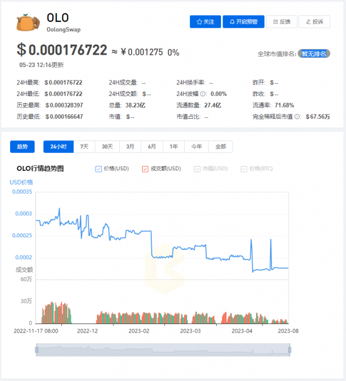This screenshot has height=381, width=346.
Task: Switch chart range to 7天
Action: (84, 147)
